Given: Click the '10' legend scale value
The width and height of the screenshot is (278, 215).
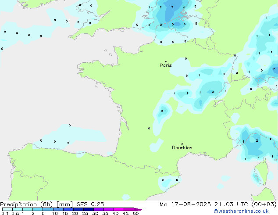Looking at the screenshot, I should point(55,213).
